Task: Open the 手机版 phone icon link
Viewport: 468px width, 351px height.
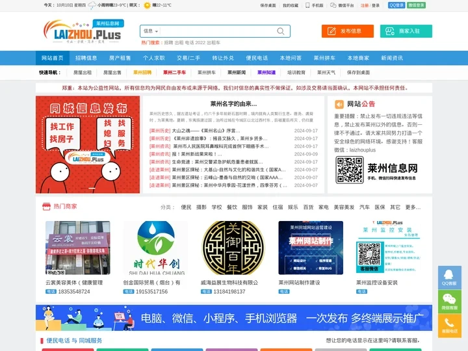Action: pyautogui.click(x=315, y=5)
